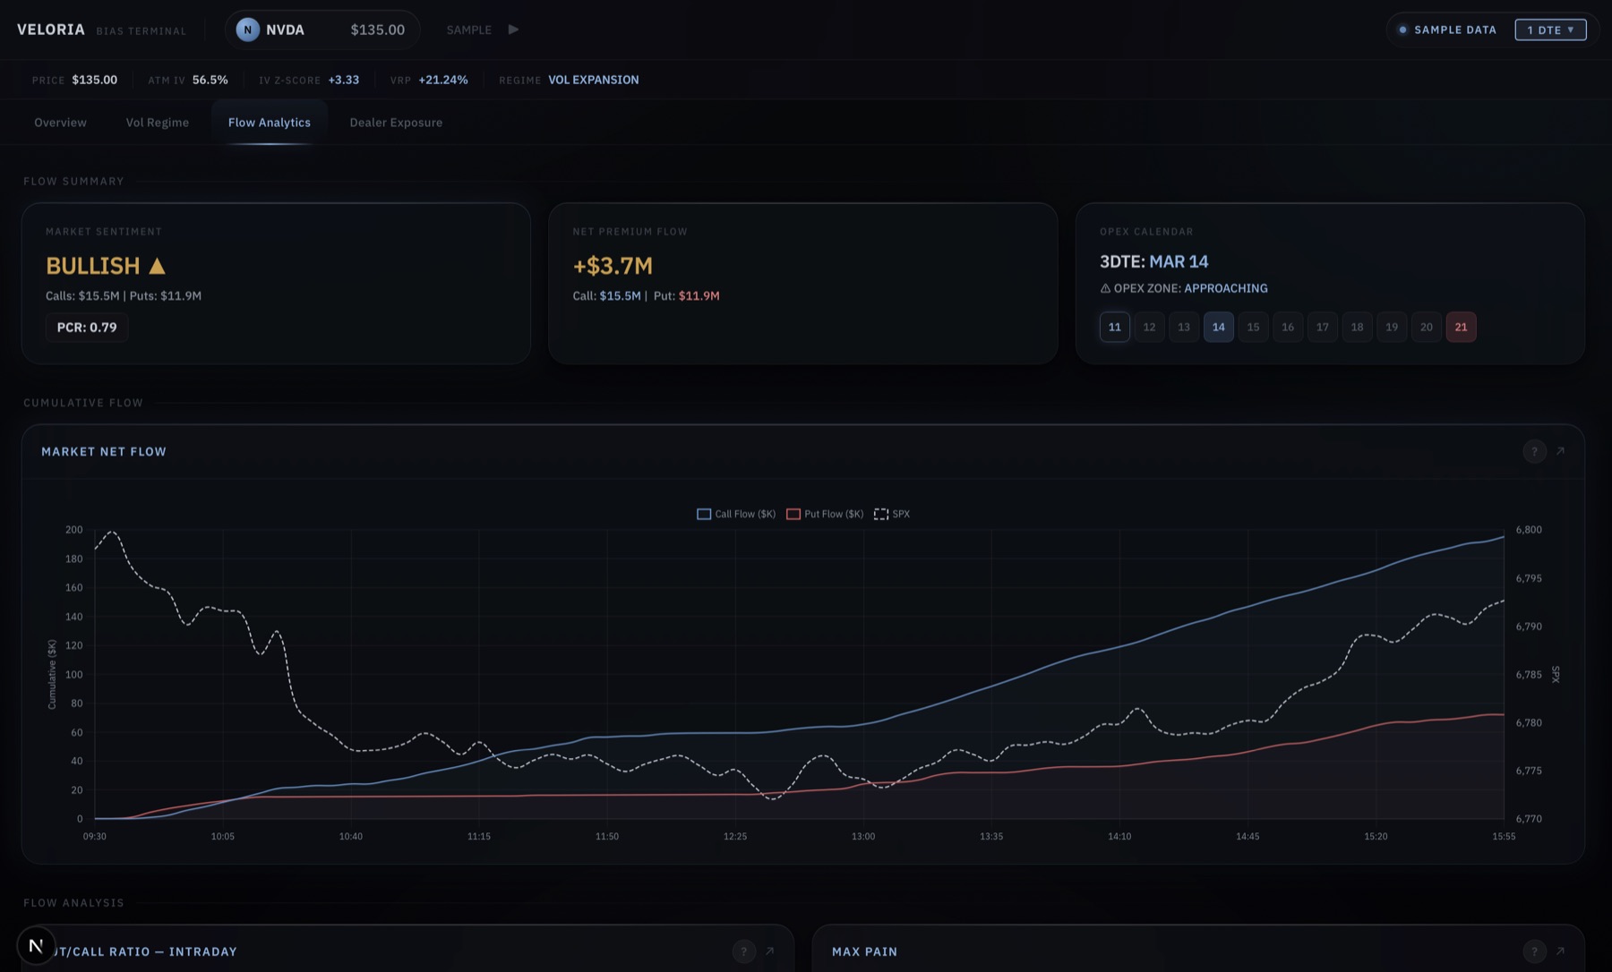This screenshot has height=972, width=1612.
Task: Click the round N logo button
Action: 36,945
